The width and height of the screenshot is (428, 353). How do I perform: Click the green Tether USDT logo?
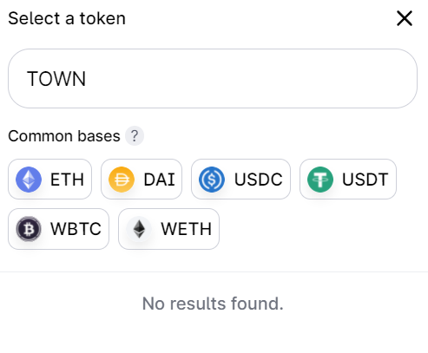click(x=320, y=180)
